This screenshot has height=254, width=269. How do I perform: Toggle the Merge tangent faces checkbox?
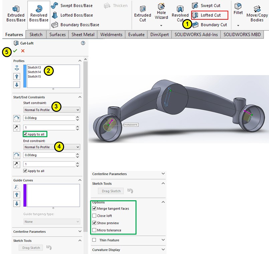click(x=94, y=209)
